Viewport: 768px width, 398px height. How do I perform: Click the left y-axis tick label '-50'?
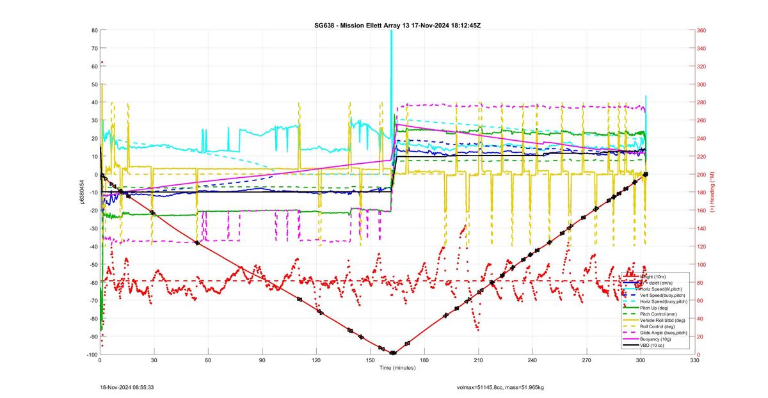(x=92, y=264)
